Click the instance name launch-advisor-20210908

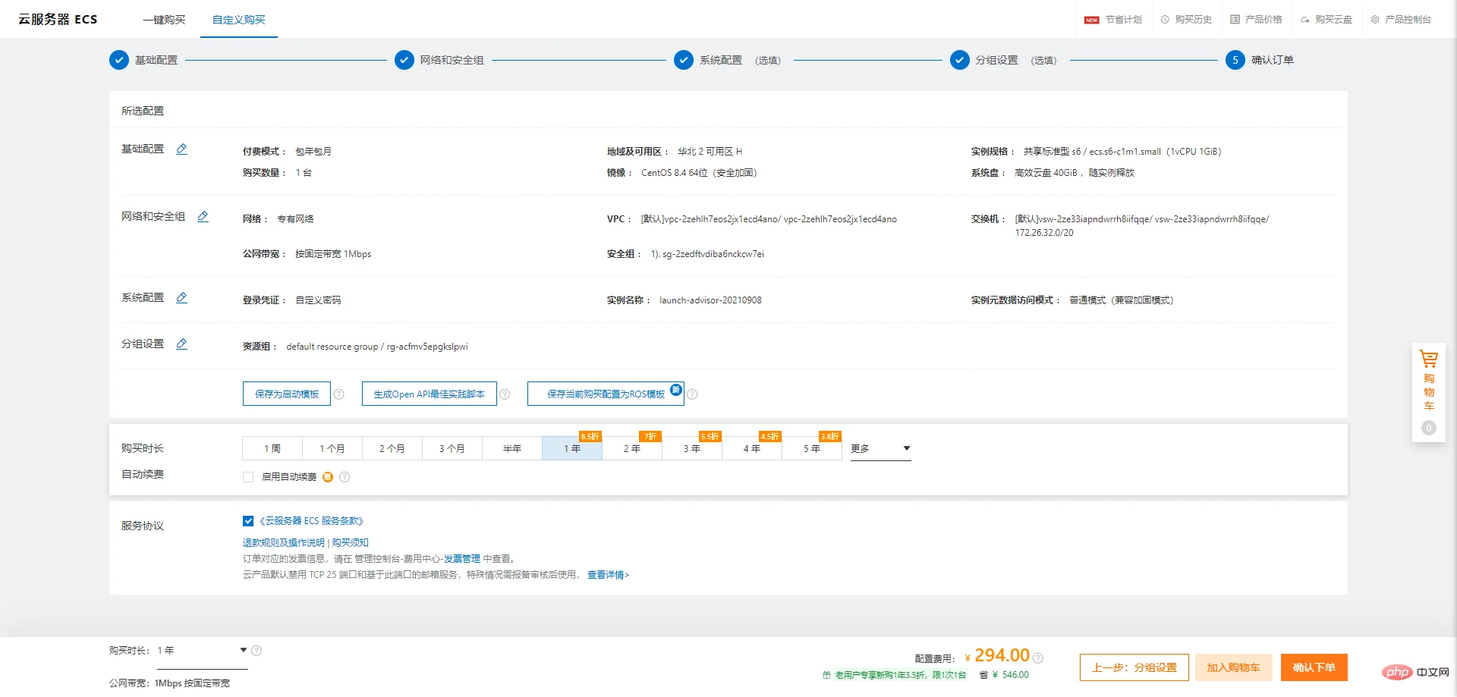[710, 300]
